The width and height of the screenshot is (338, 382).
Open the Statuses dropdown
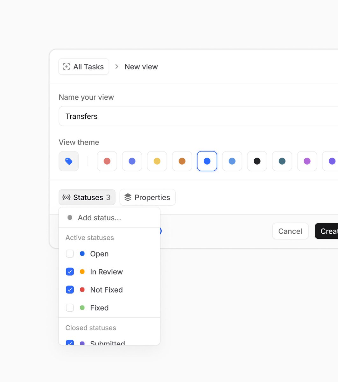pyautogui.click(x=87, y=197)
